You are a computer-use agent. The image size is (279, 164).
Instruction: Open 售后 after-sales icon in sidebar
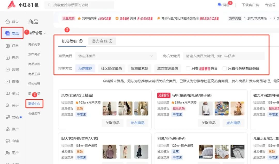[x=8, y=58]
